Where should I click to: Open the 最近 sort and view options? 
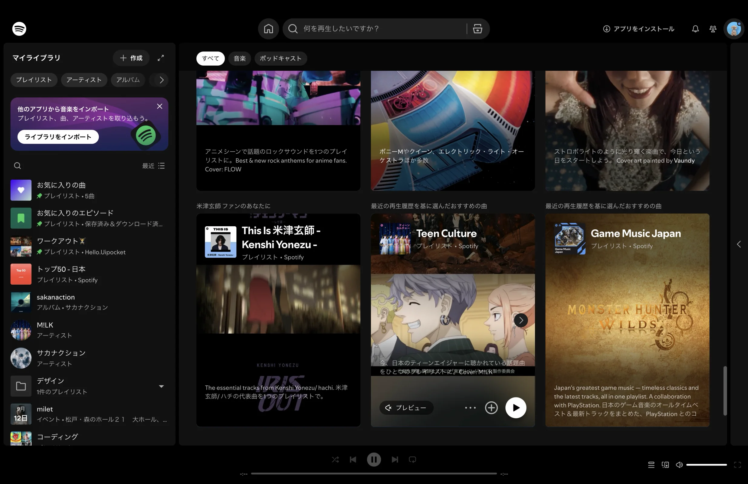(153, 166)
